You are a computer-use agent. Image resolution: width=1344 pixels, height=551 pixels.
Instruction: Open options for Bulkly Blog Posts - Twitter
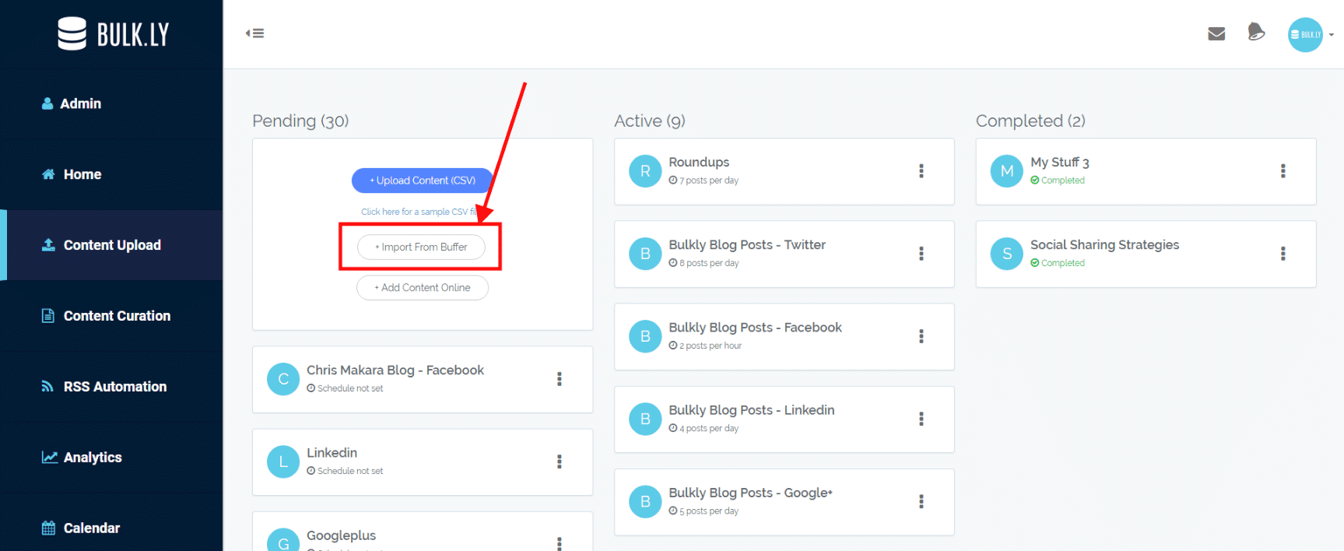(921, 254)
